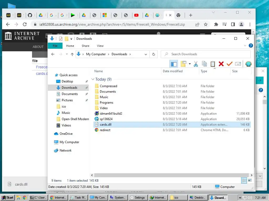Click Properties checkbox icon in title bar
The height and width of the screenshot is (201, 269).
(x=61, y=39)
